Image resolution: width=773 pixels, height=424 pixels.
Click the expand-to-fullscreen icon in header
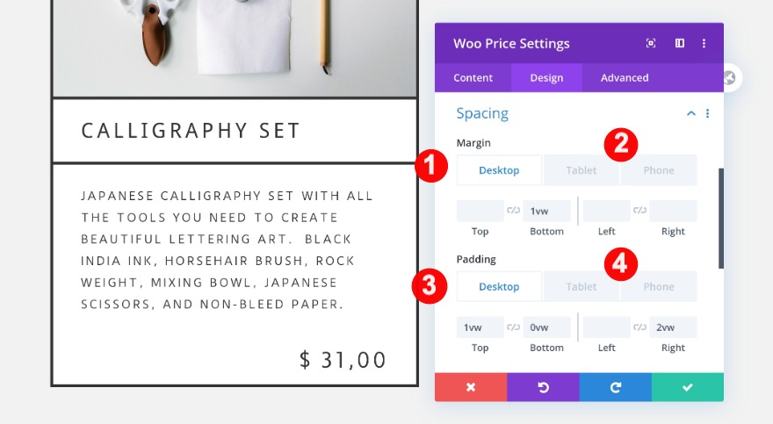tap(651, 43)
